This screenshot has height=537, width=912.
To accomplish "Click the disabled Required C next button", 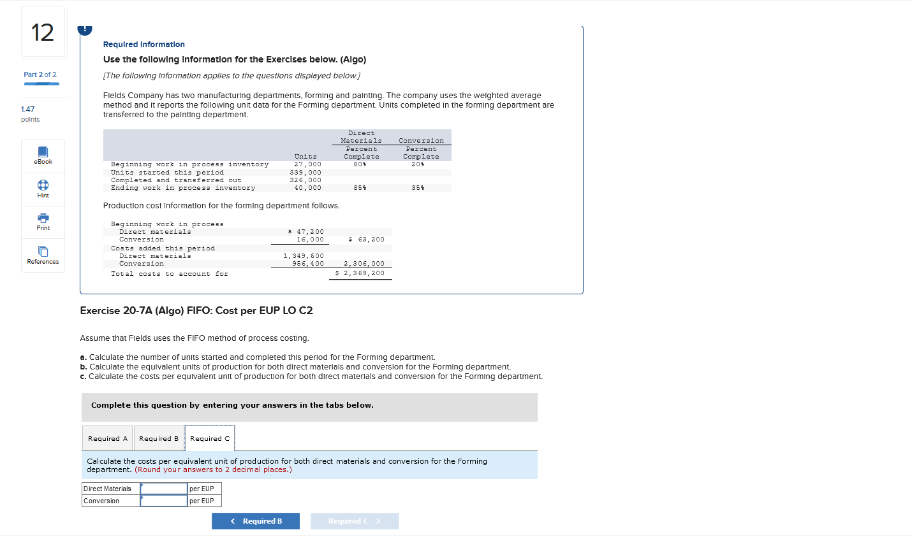I will [x=355, y=521].
